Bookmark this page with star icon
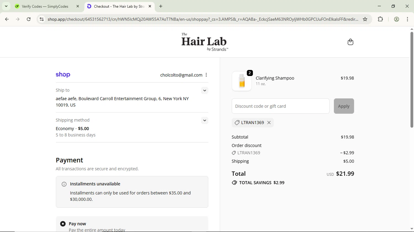 tap(365, 19)
